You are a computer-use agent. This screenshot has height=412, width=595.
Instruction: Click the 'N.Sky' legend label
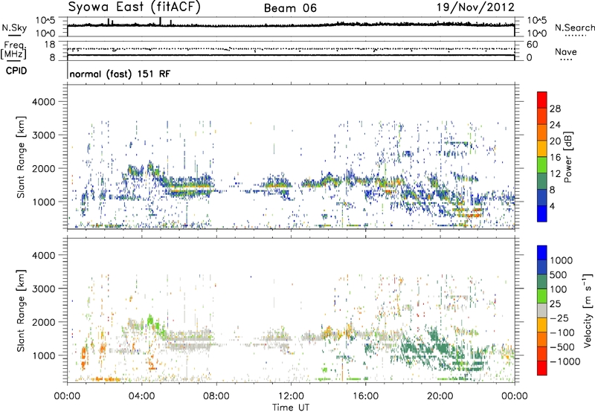14,28
